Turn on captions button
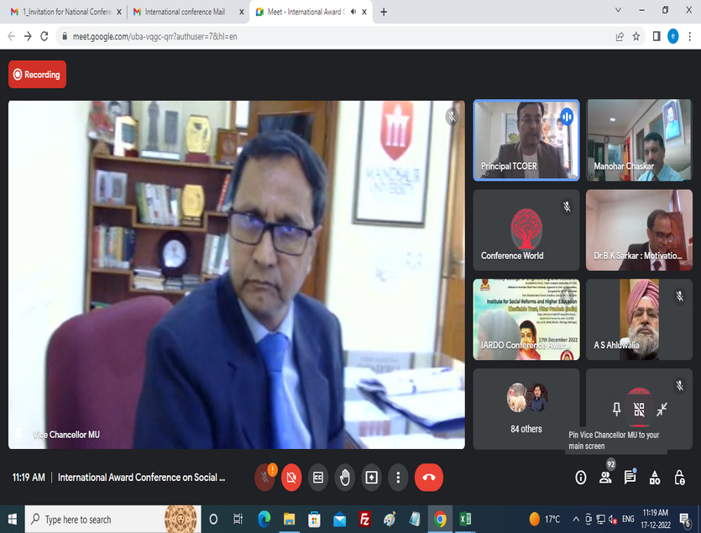 click(x=318, y=478)
